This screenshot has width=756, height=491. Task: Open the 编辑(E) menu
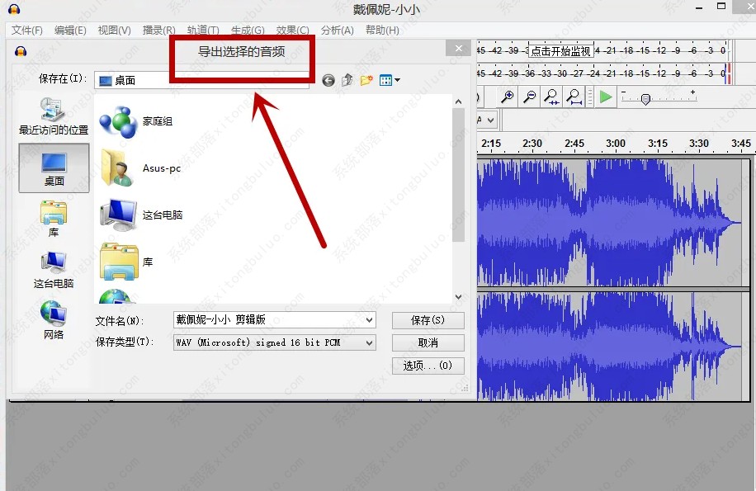(x=70, y=31)
